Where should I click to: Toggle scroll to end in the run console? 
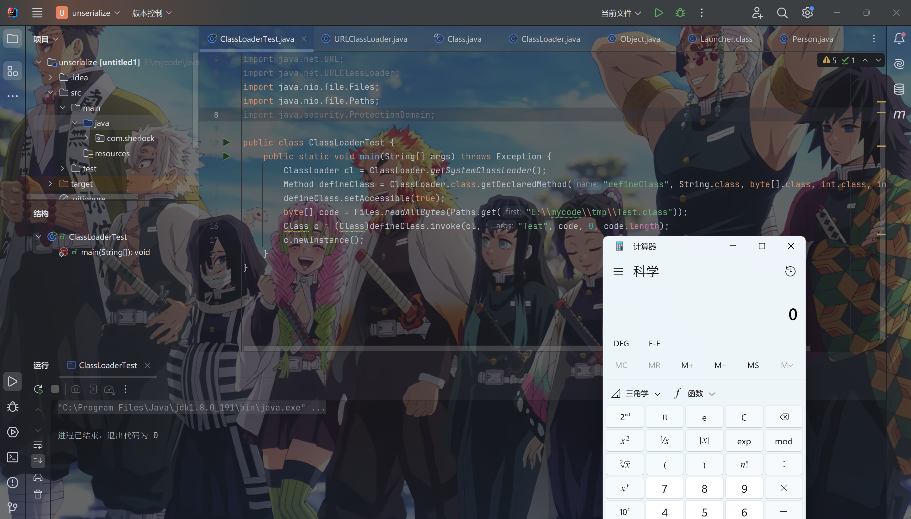[38, 461]
